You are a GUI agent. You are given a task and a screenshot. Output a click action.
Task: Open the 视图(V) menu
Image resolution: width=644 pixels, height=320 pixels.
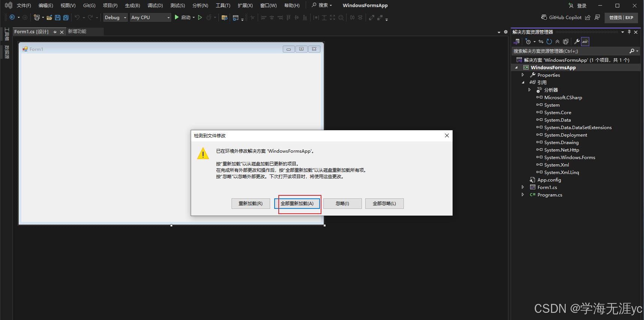68,5
